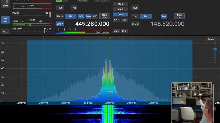Click the 449.278 frequency axis label

(x=88, y=103)
